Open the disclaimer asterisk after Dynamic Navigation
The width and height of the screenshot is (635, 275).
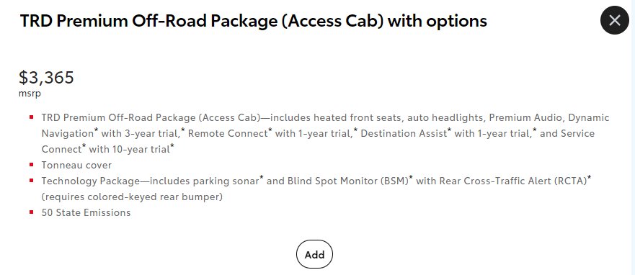coord(96,130)
